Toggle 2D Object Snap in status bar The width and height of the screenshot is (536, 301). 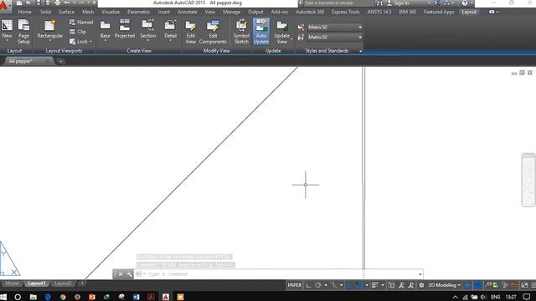point(359,285)
